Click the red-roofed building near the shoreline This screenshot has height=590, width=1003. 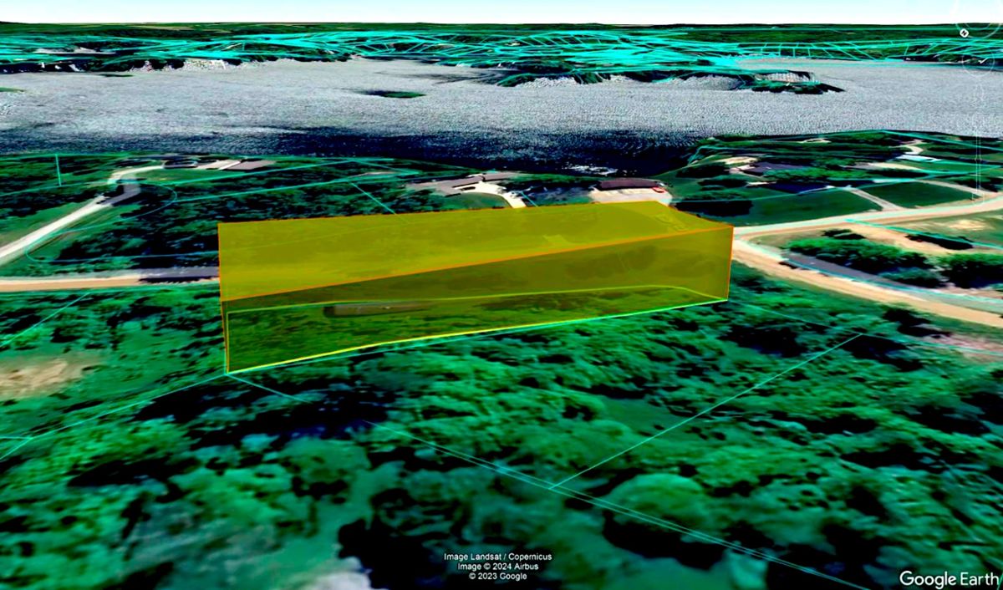[x=629, y=184]
